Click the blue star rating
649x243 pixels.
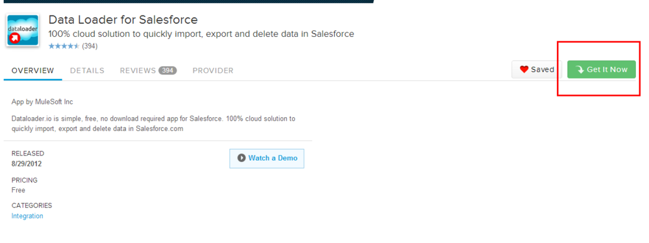click(64, 46)
